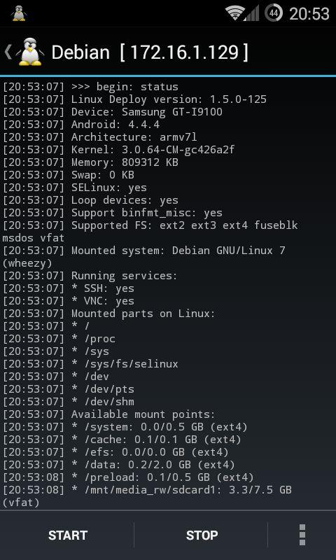This screenshot has width=336, height=560.
Task: Tap the sdcard1 mount point line
Action: [147, 496]
